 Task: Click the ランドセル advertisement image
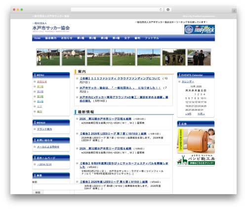[196, 141]
